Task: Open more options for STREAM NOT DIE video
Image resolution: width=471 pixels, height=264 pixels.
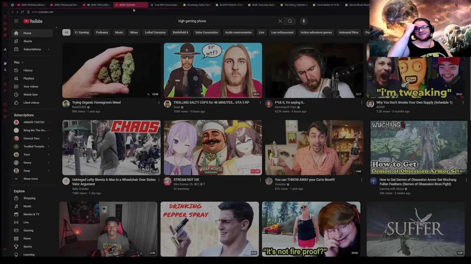Action: (260, 180)
